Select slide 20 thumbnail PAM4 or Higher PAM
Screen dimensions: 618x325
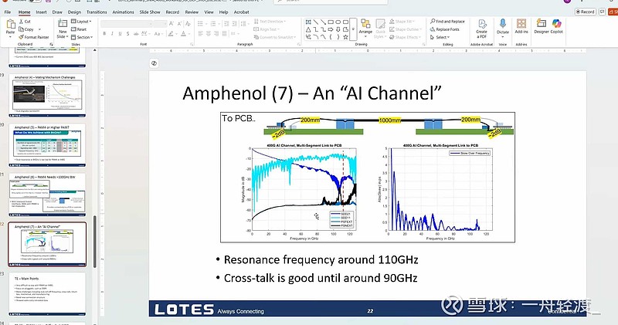pyautogui.click(x=47, y=146)
